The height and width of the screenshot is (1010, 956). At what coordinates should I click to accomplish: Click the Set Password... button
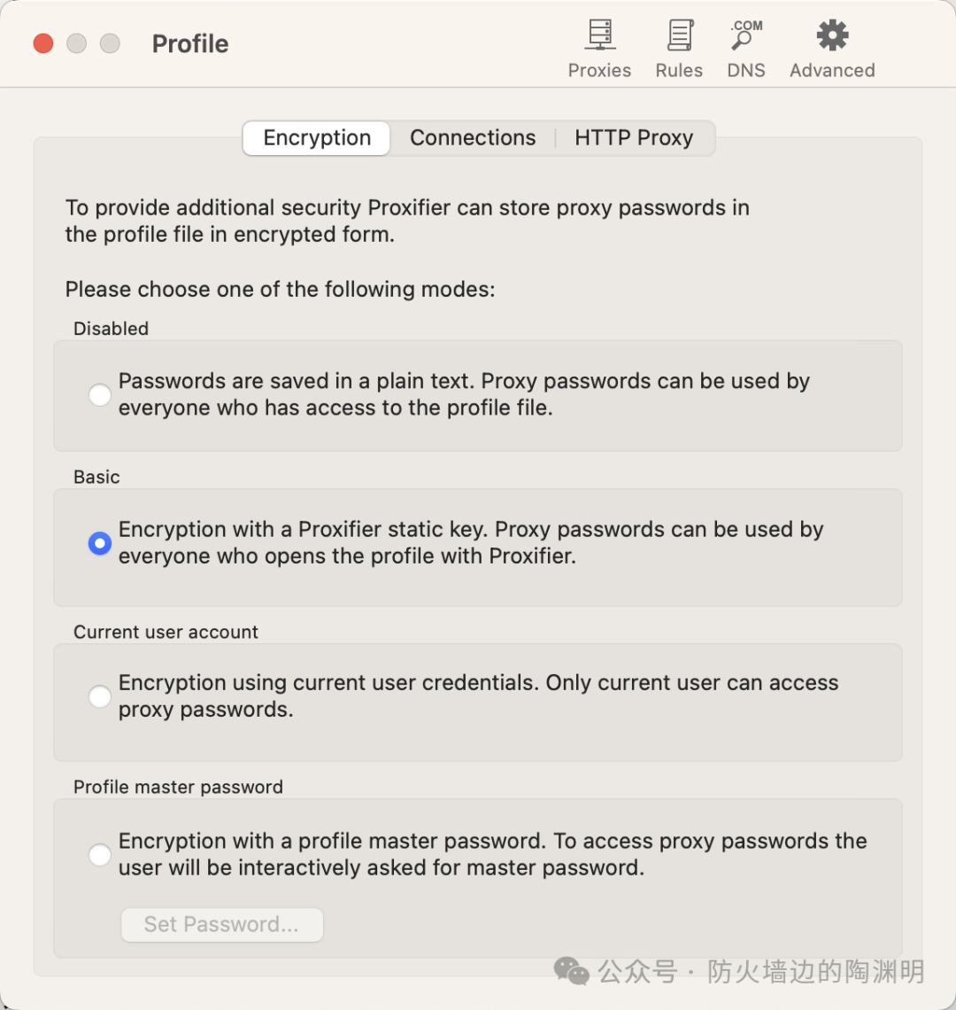(x=222, y=925)
